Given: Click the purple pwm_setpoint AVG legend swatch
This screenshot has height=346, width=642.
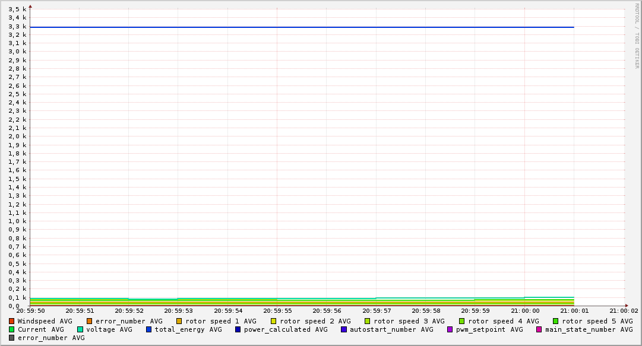Looking at the screenshot, I should pyautogui.click(x=450, y=329).
